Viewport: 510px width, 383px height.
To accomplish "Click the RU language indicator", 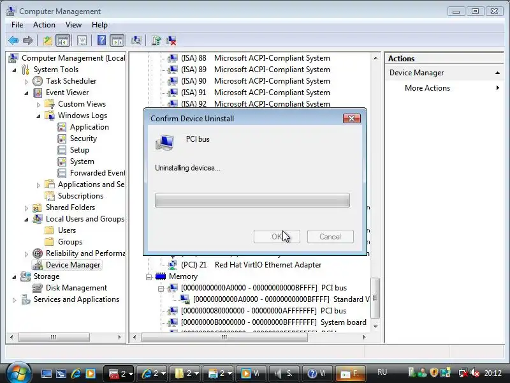I will click(382, 372).
